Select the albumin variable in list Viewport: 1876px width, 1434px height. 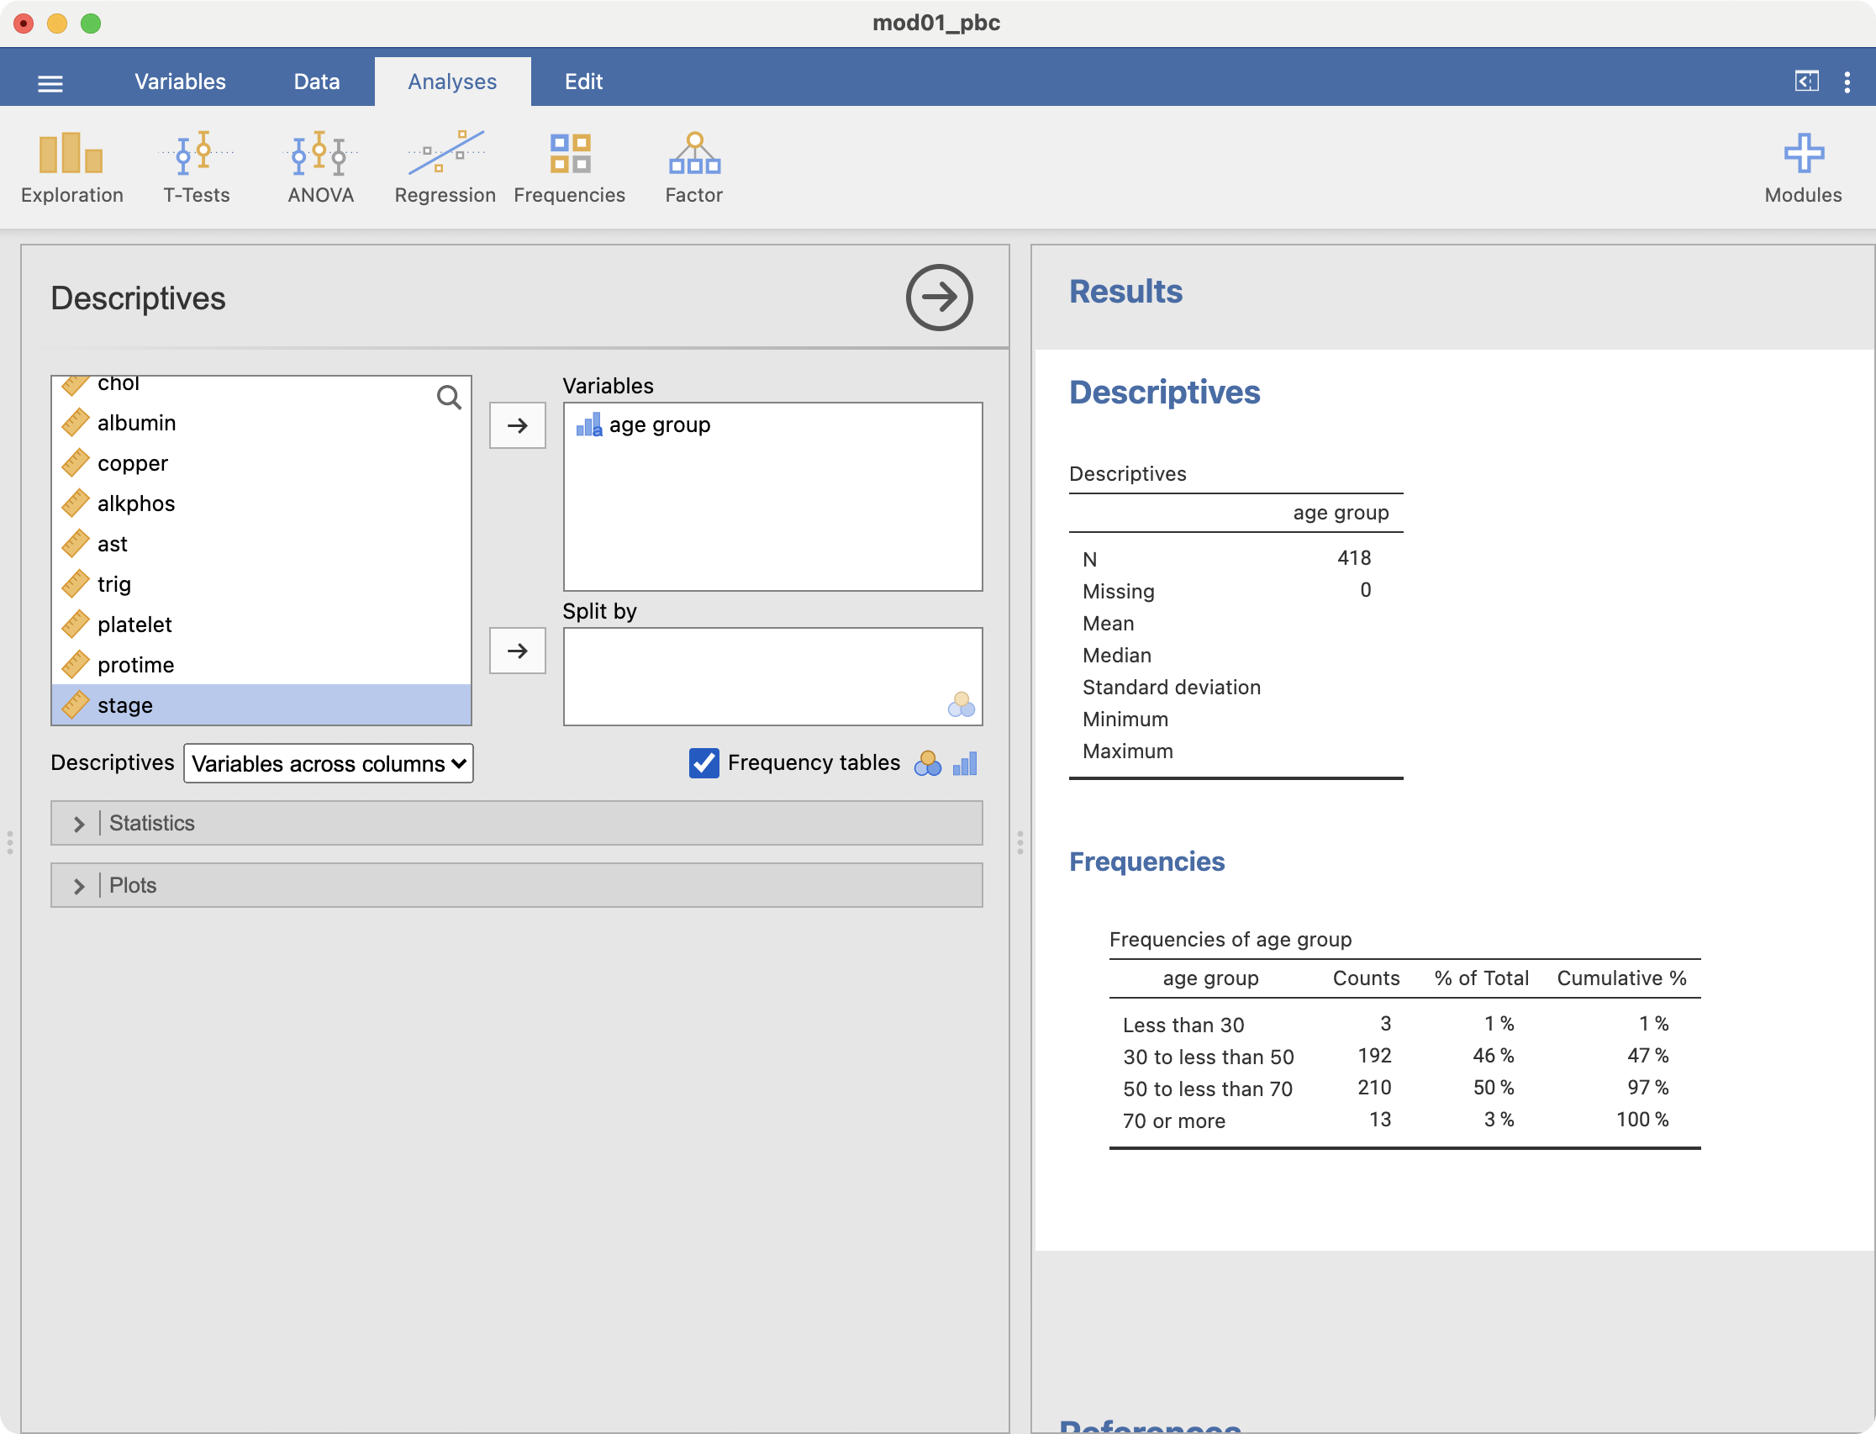(136, 424)
